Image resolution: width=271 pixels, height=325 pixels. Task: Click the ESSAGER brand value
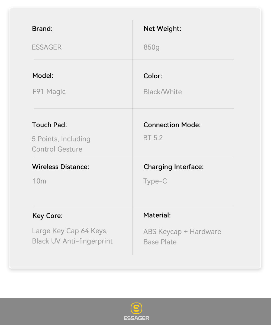click(x=47, y=47)
